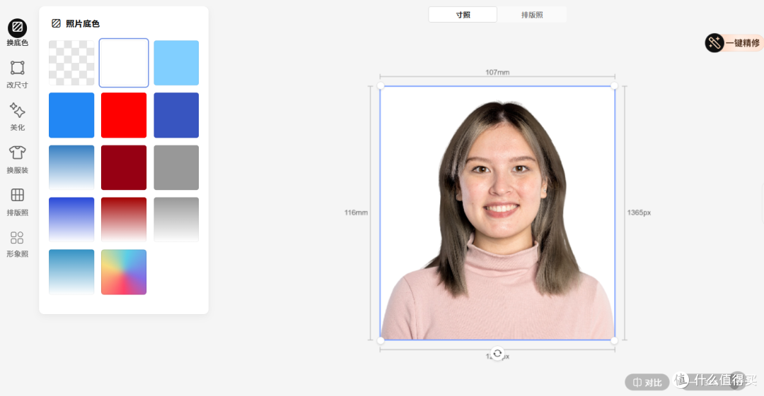Select the transparent checkerboard background
The height and width of the screenshot is (396, 764).
pos(71,63)
